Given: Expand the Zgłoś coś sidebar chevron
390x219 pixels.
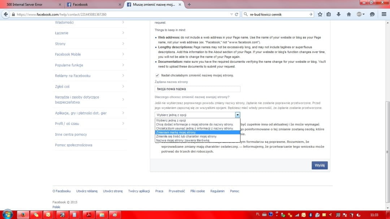Looking at the screenshot, I should (123, 86).
